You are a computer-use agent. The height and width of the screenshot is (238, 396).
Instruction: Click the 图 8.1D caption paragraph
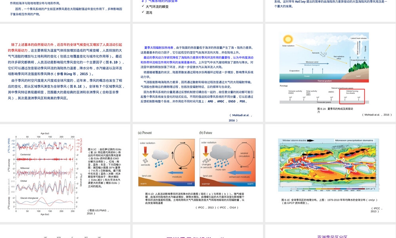point(195,198)
